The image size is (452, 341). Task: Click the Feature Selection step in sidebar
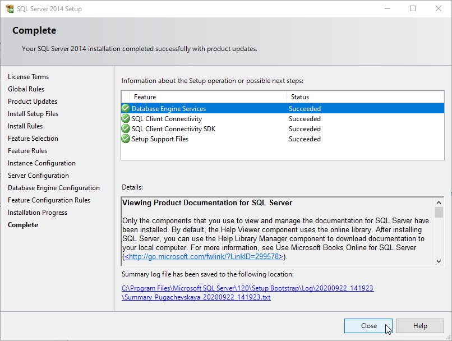[x=33, y=139]
